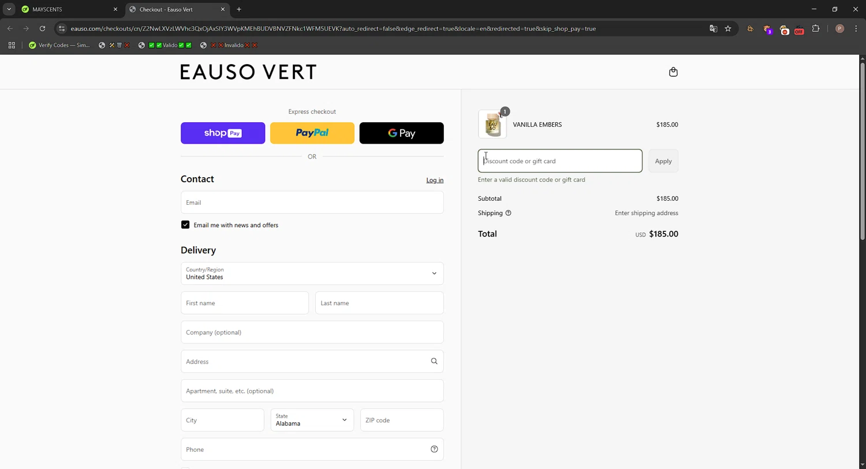
Task: Click the Apply discount button
Action: [663, 161]
